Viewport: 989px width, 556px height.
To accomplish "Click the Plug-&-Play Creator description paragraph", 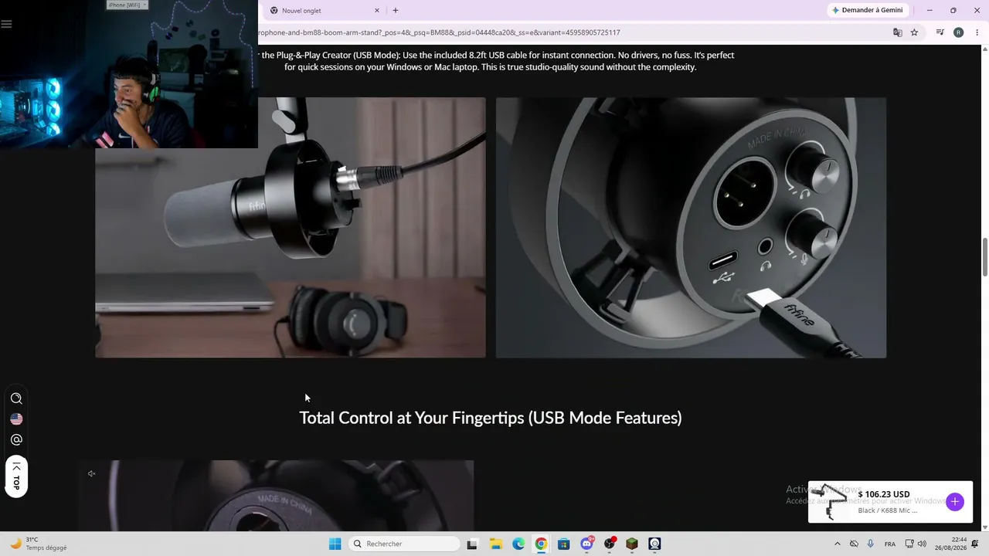I will point(491,61).
